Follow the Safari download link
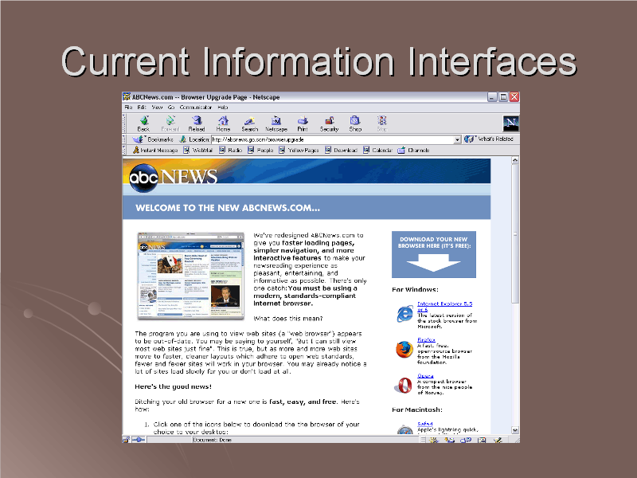The image size is (637, 478). click(x=425, y=424)
